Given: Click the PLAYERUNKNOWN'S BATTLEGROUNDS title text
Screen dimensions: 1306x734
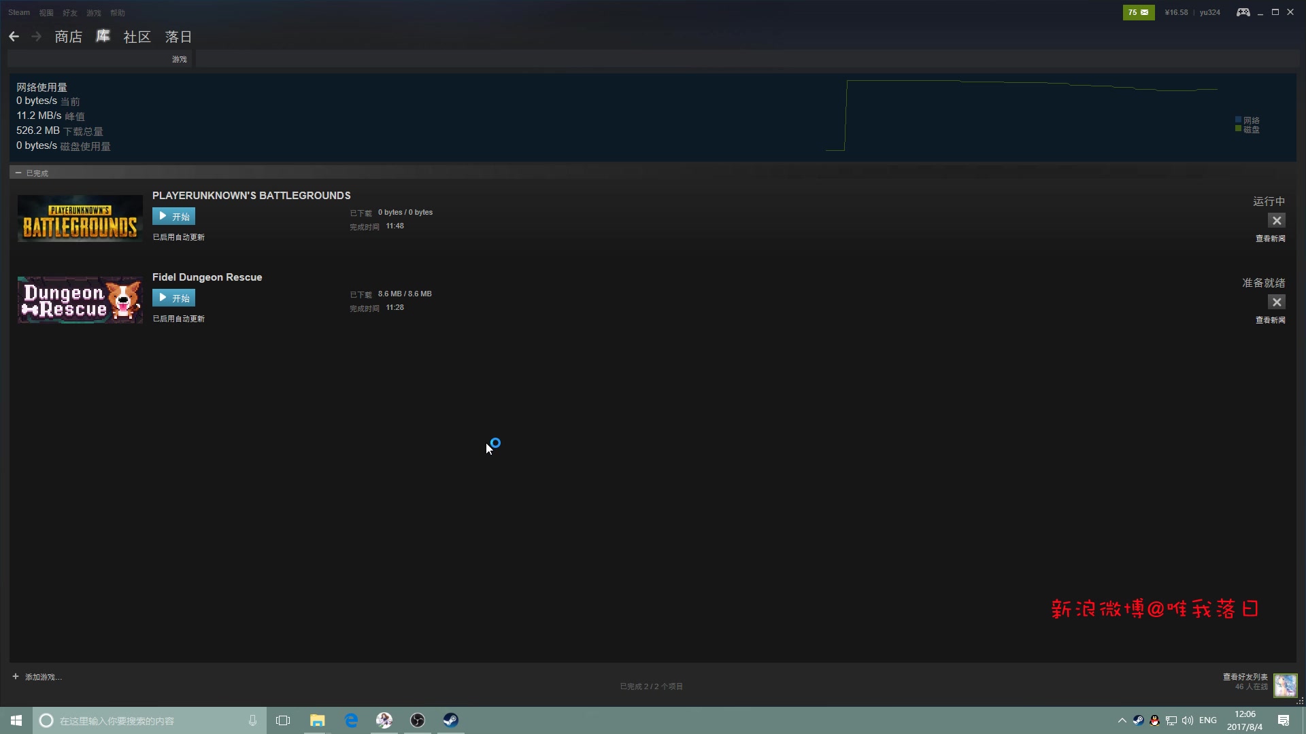Looking at the screenshot, I should [x=251, y=195].
